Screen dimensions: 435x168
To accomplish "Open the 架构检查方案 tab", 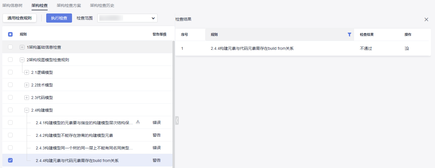I will [69, 5].
